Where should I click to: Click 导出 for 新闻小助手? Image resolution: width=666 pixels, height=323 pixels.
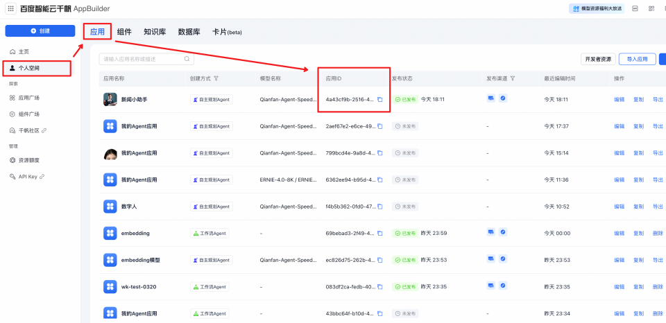[x=658, y=100]
